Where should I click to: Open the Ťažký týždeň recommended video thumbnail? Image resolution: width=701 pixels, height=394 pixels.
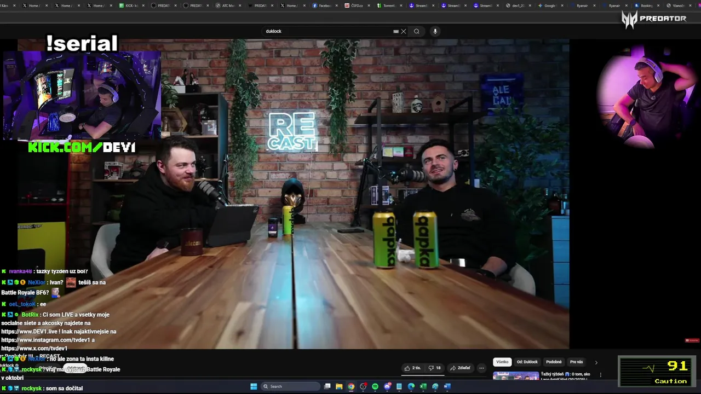pyautogui.click(x=516, y=376)
